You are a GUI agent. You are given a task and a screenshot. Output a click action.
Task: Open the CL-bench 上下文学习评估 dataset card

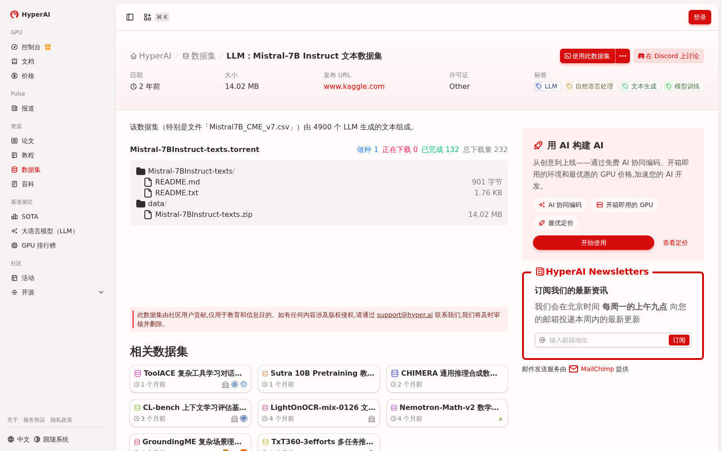coord(190,413)
